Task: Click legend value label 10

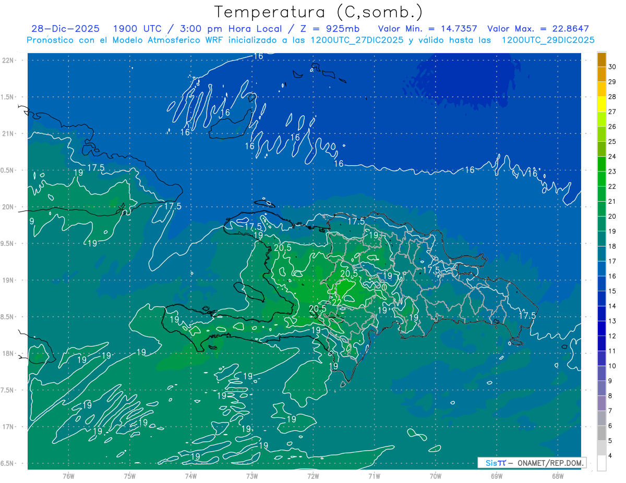Action: click(612, 366)
